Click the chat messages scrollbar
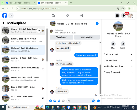The height and width of the screenshot is (110, 137). 100,79
